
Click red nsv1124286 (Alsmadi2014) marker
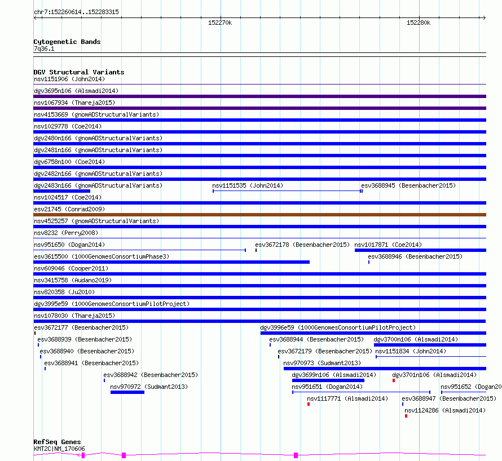tap(406, 416)
